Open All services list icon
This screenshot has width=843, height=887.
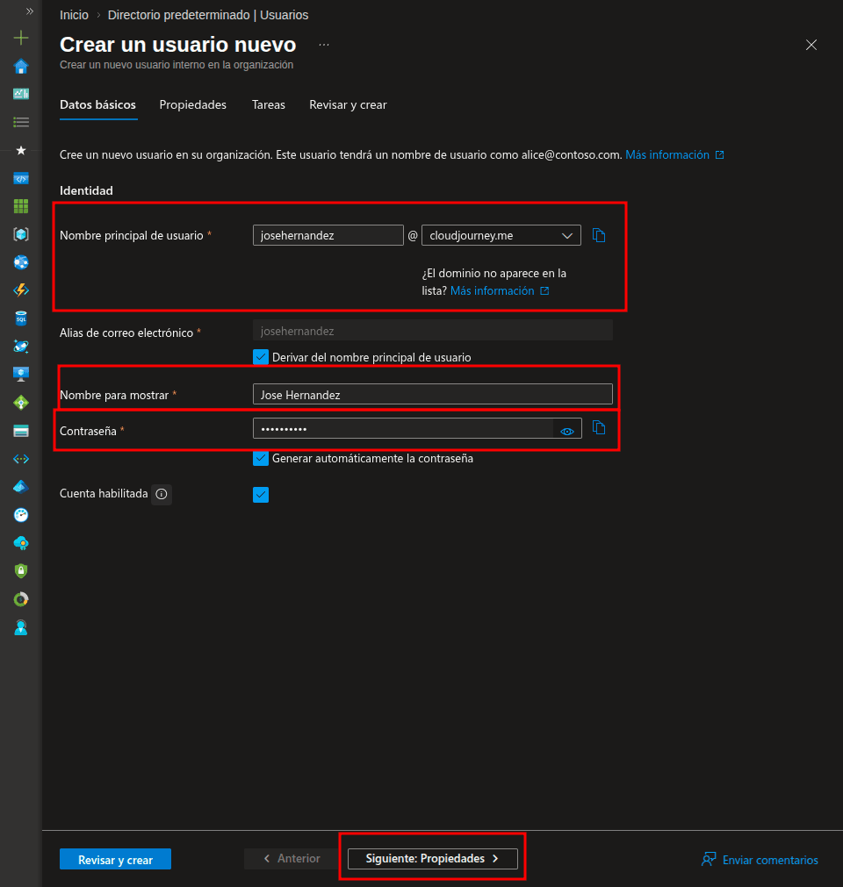coord(21,122)
